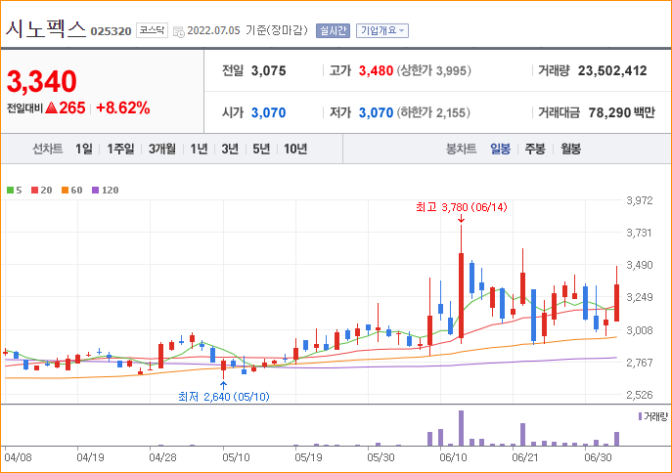Click the 04/08 date axis label
672x473 pixels.
pos(19,457)
